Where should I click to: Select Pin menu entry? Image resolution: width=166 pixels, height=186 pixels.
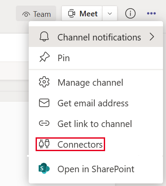[96, 58]
